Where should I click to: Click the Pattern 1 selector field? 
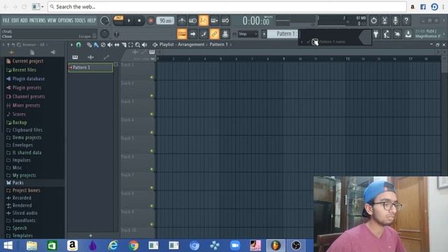283,34
